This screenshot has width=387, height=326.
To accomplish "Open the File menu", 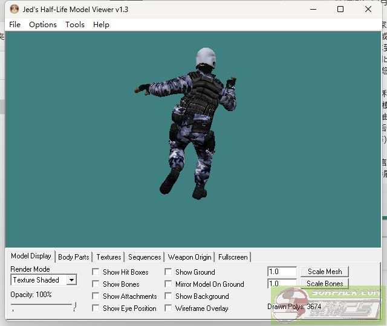I will coord(15,25).
